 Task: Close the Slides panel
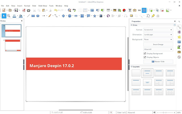click(x=22, y=21)
